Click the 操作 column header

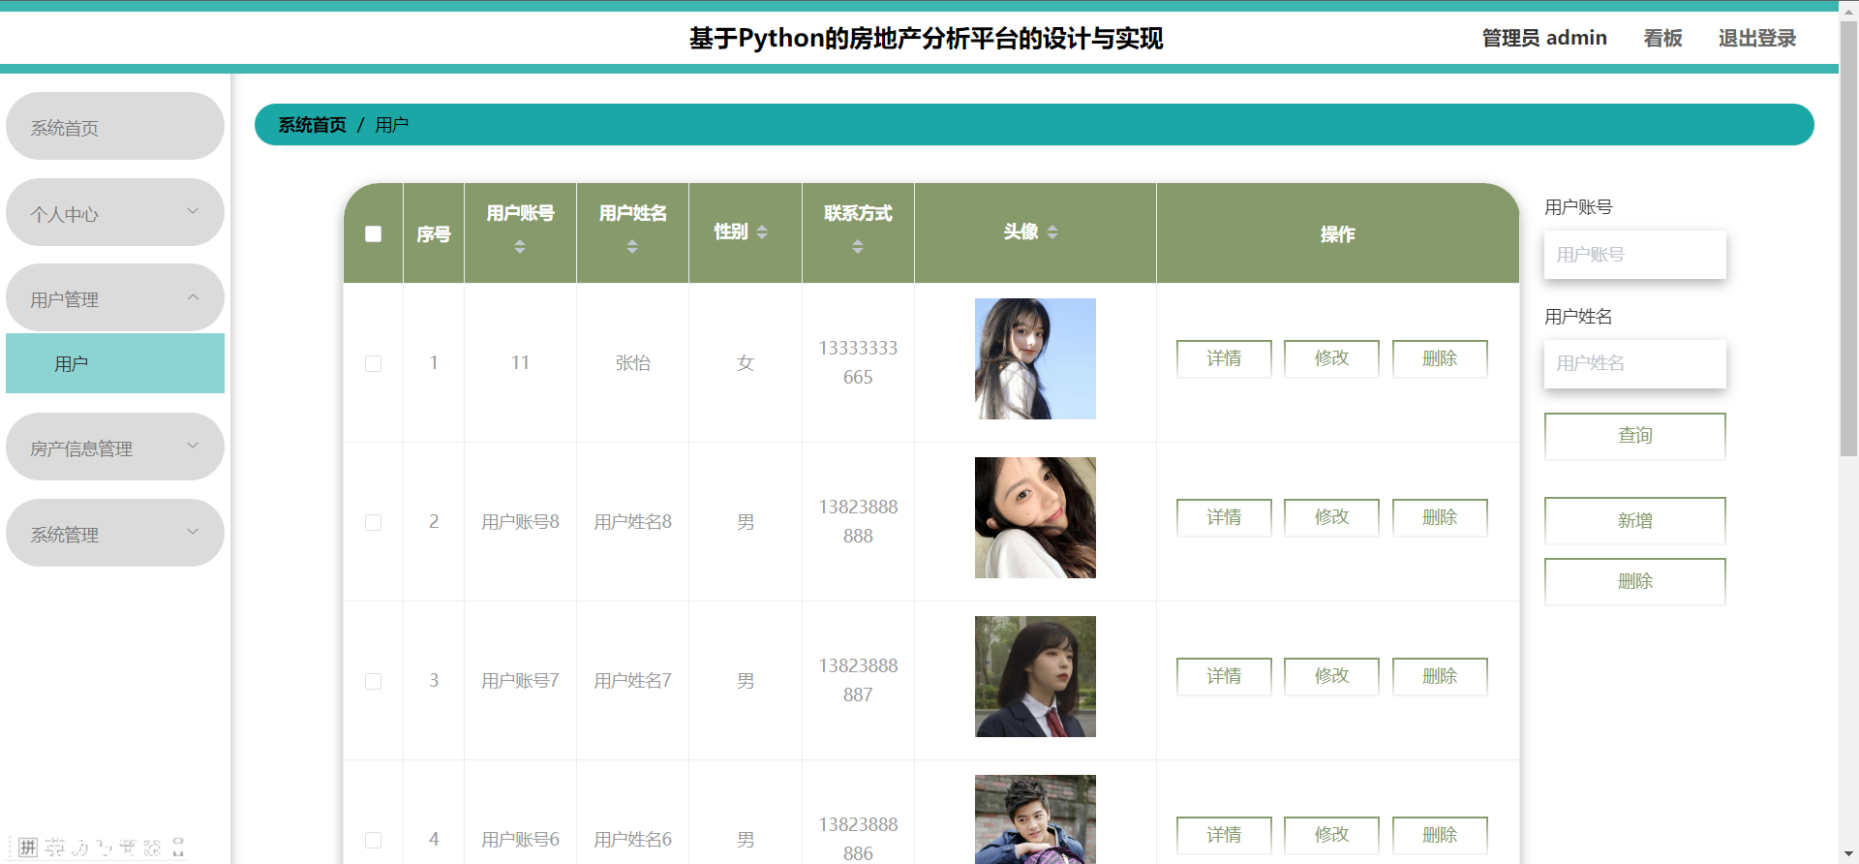pyautogui.click(x=1337, y=233)
